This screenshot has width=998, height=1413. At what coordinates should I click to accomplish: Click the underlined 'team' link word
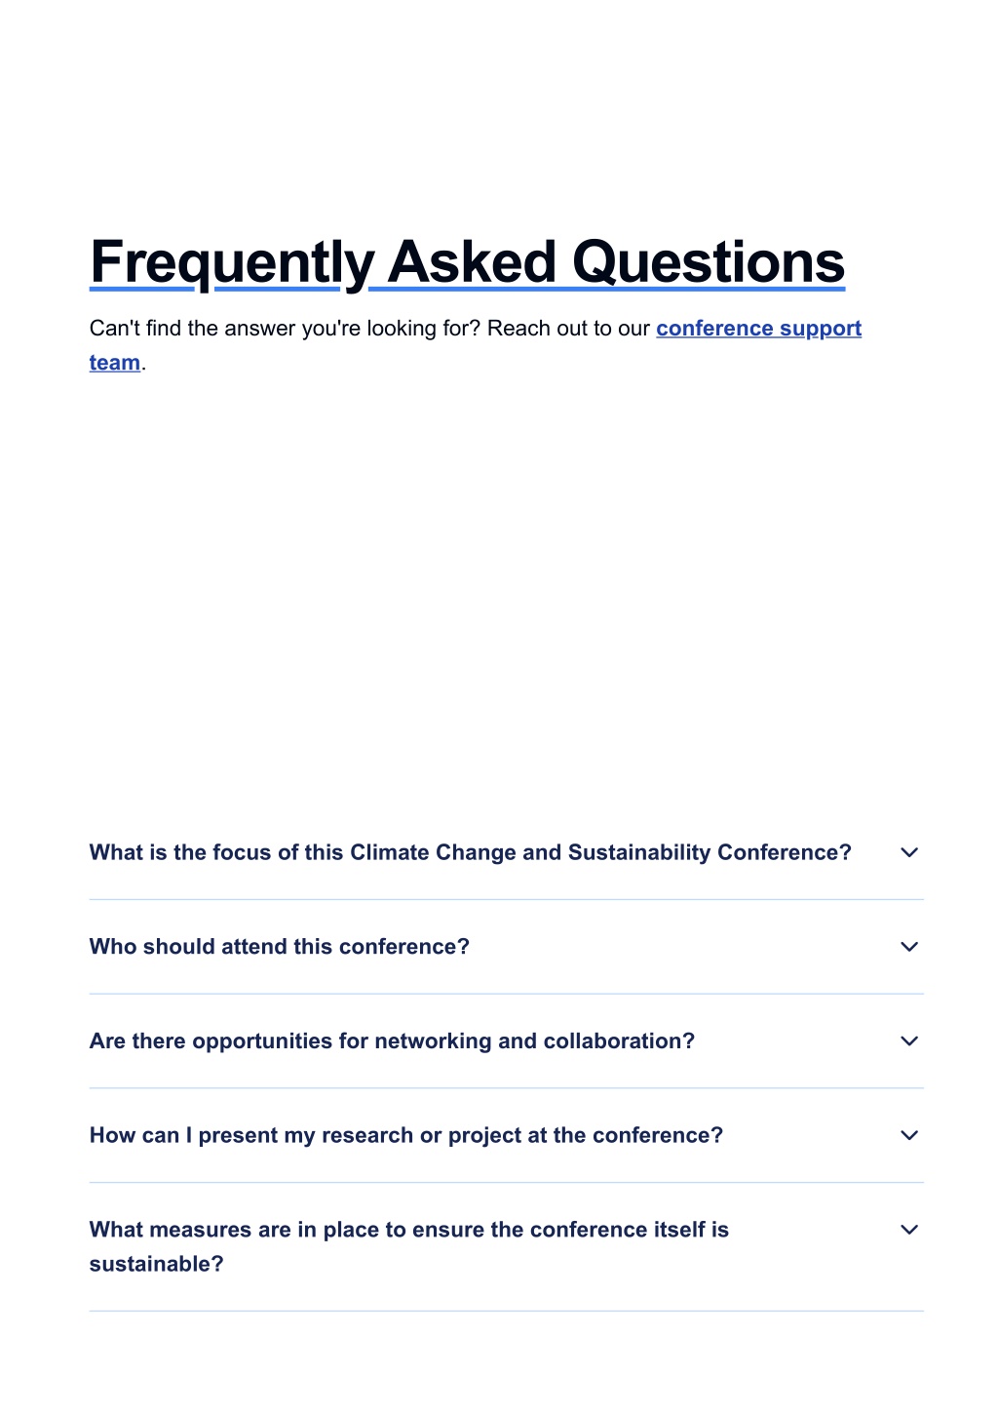[115, 363]
